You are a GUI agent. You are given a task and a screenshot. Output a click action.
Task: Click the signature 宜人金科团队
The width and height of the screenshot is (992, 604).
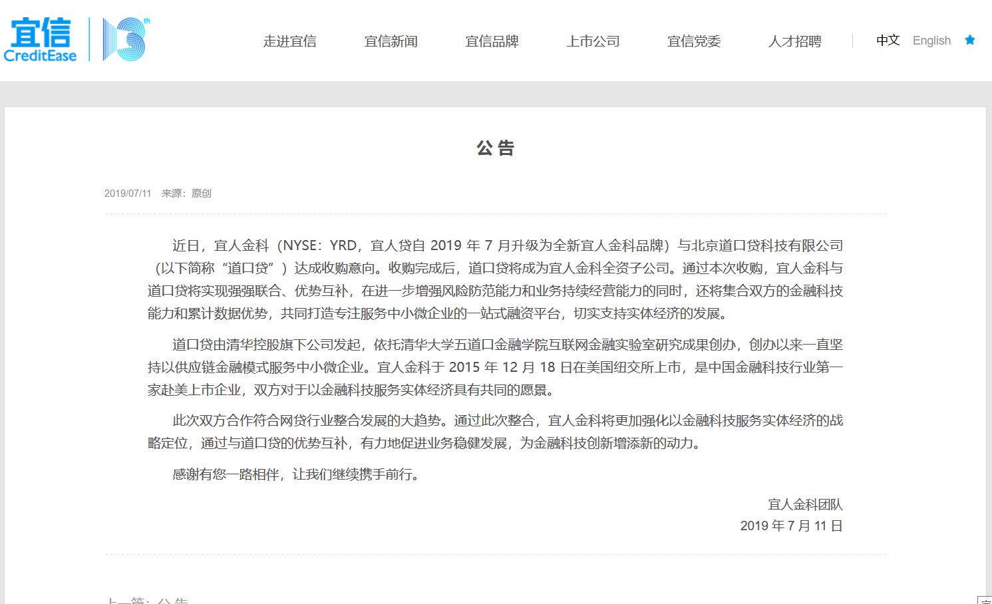(x=806, y=505)
